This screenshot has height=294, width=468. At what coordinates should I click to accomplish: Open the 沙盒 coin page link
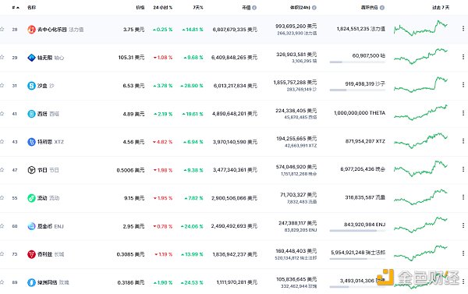(42, 86)
